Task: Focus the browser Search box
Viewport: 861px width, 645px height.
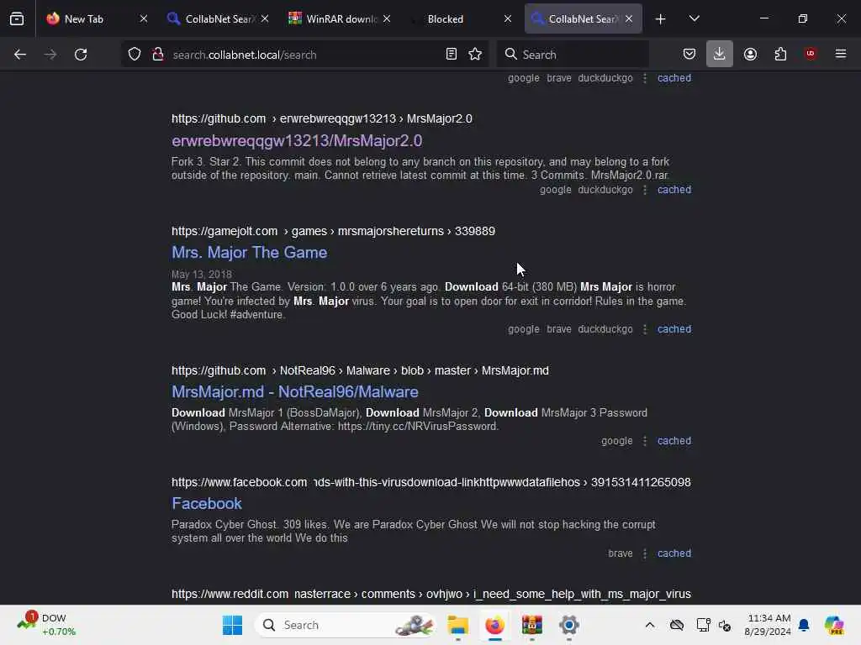Action: (x=573, y=55)
